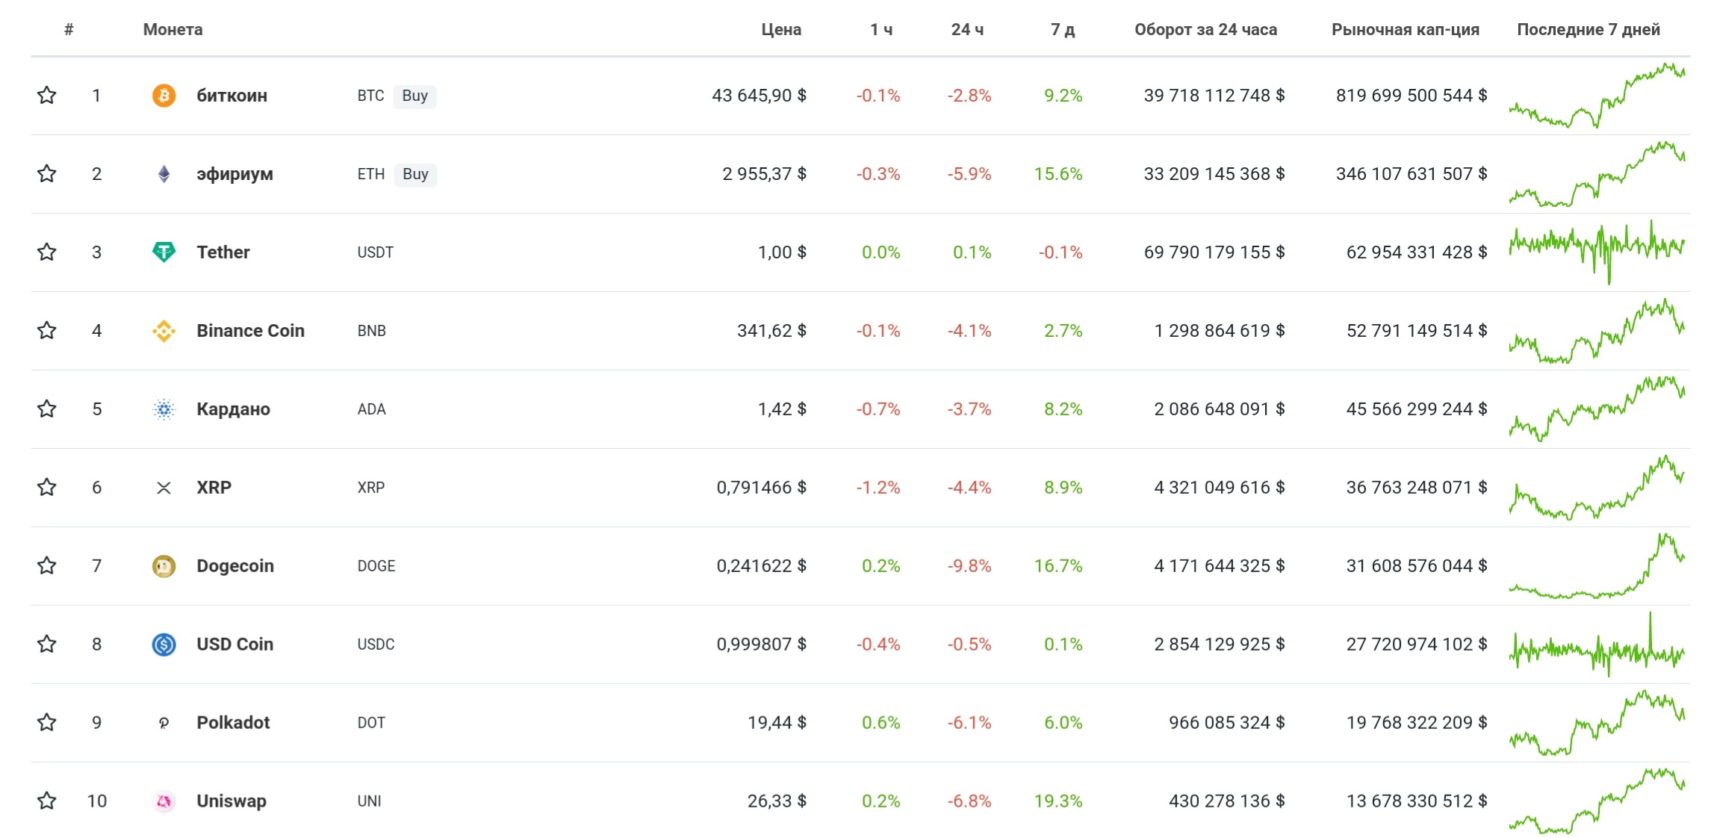Open the Bitcoin 7-day sparkline chart
Screen dimensions: 1711x838
point(1597,96)
